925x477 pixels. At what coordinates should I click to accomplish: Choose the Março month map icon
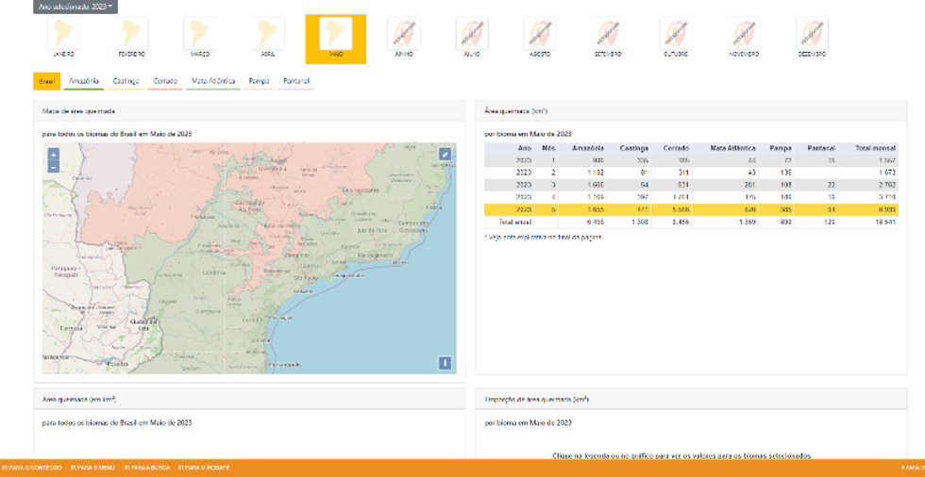point(200,34)
